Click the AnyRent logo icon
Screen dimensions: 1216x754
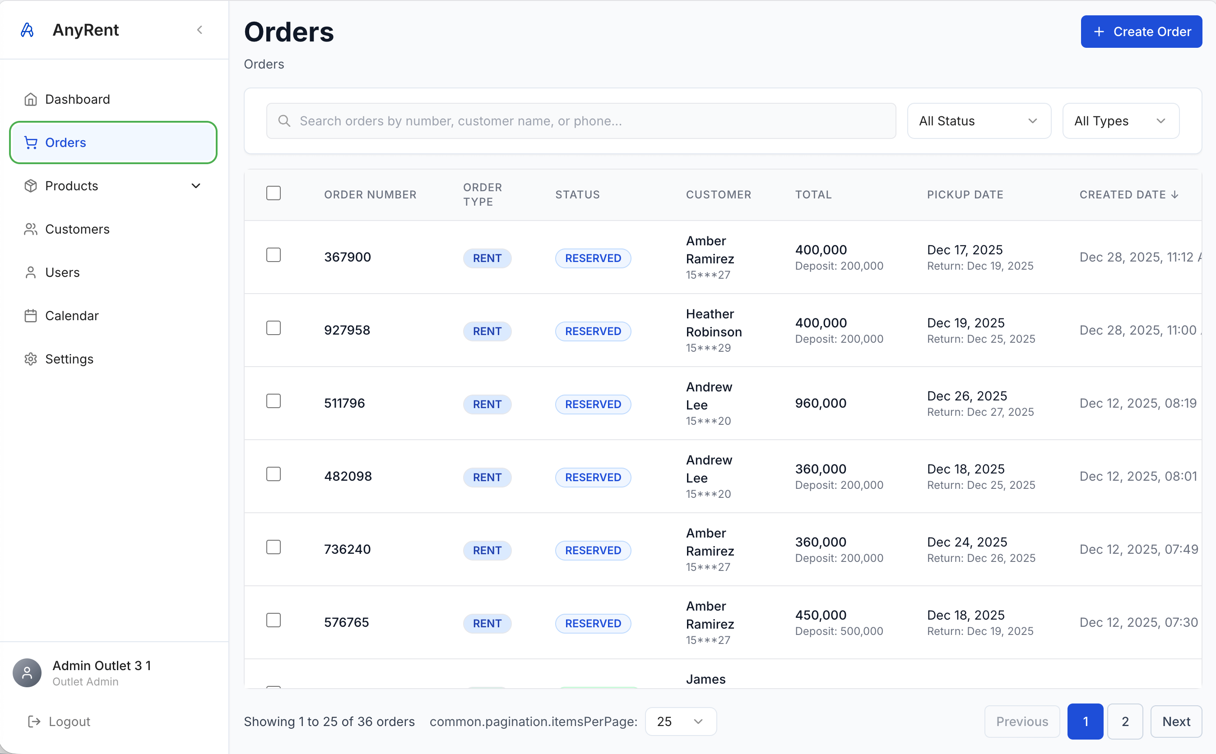pyautogui.click(x=28, y=30)
